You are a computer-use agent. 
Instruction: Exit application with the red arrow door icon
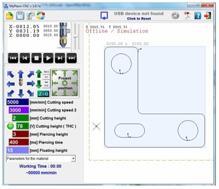click(x=208, y=15)
